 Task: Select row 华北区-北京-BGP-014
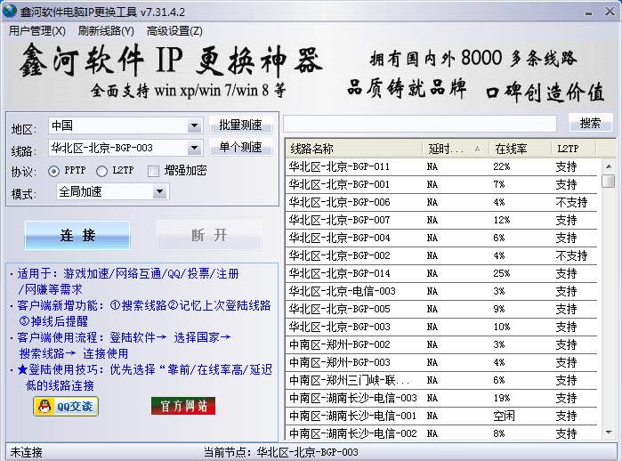[441, 274]
